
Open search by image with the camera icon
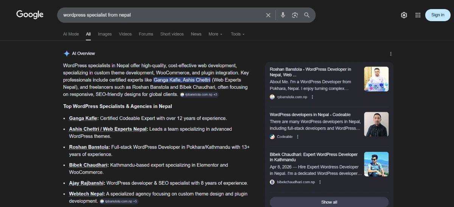(295, 15)
